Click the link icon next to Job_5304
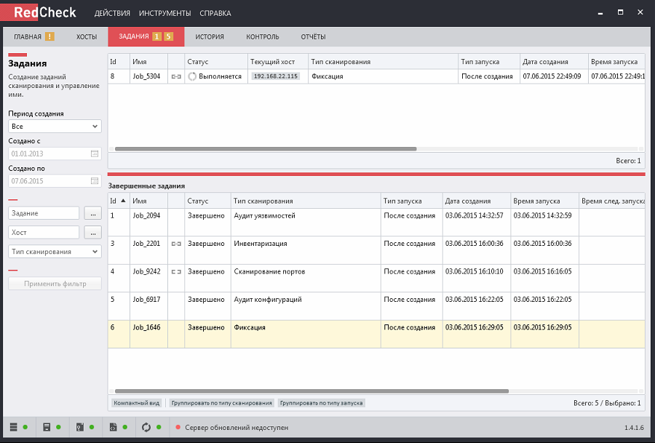The width and height of the screenshot is (655, 443). [x=175, y=76]
